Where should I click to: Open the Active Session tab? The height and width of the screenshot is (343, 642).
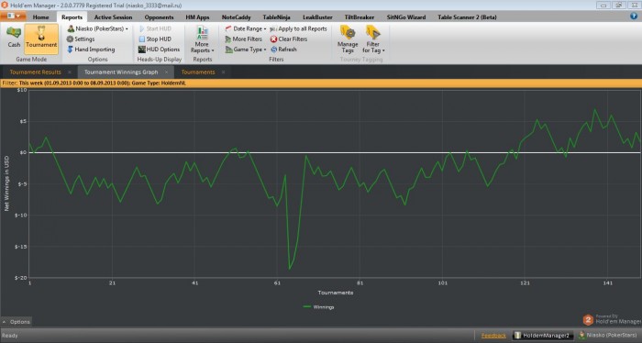pyautogui.click(x=113, y=17)
